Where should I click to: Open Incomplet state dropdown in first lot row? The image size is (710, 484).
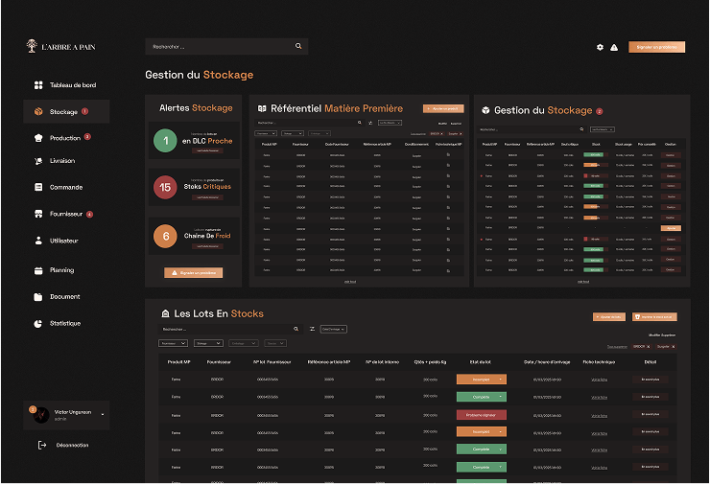(482, 380)
